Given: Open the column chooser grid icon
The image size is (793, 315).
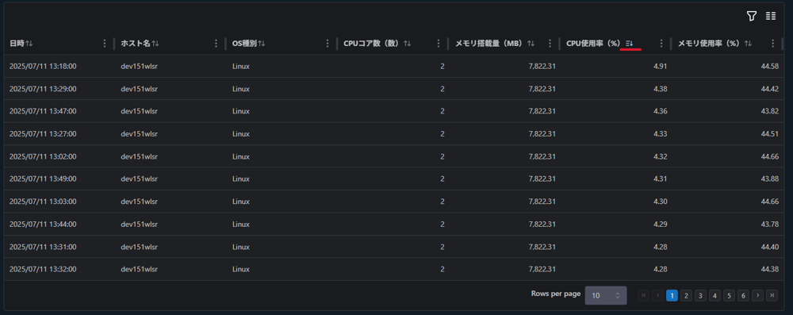Looking at the screenshot, I should [x=771, y=16].
